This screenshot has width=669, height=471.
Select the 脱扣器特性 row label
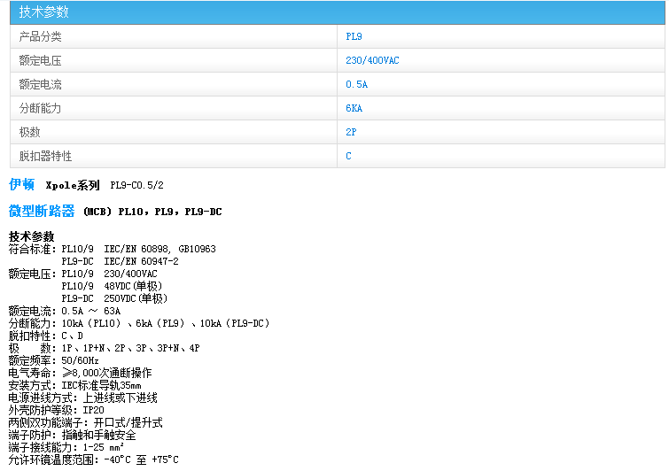[x=46, y=156]
